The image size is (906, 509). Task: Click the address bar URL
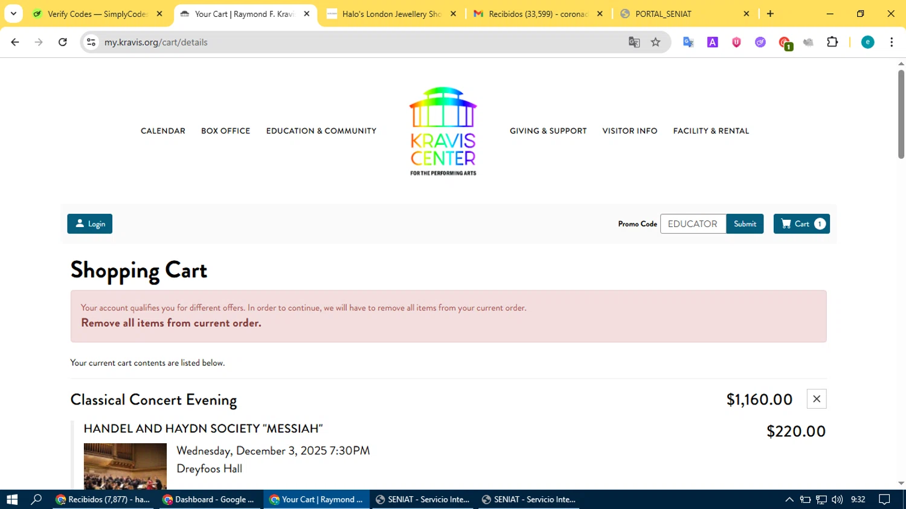point(156,42)
